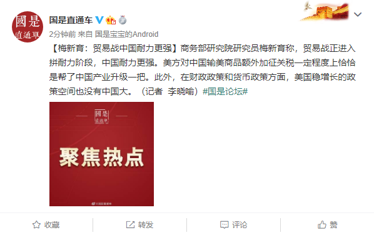Open the 国是直通车 profile avatar
The width and height of the screenshot is (374, 235).
28,27
